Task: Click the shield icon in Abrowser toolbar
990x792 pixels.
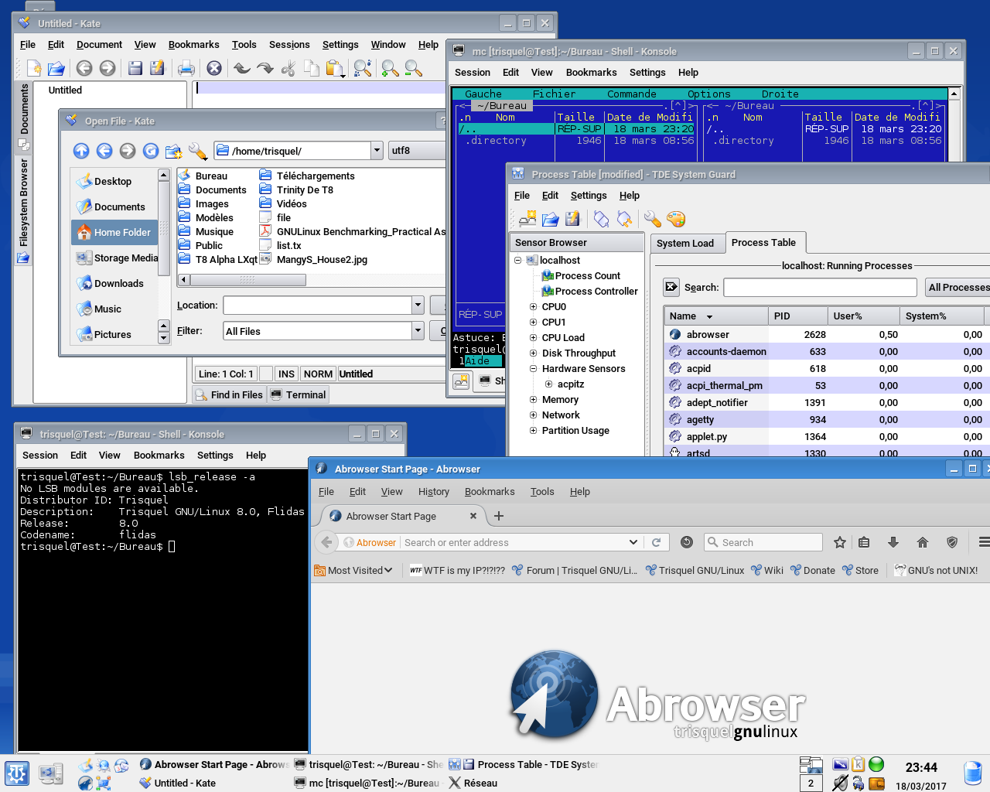Action: click(952, 542)
